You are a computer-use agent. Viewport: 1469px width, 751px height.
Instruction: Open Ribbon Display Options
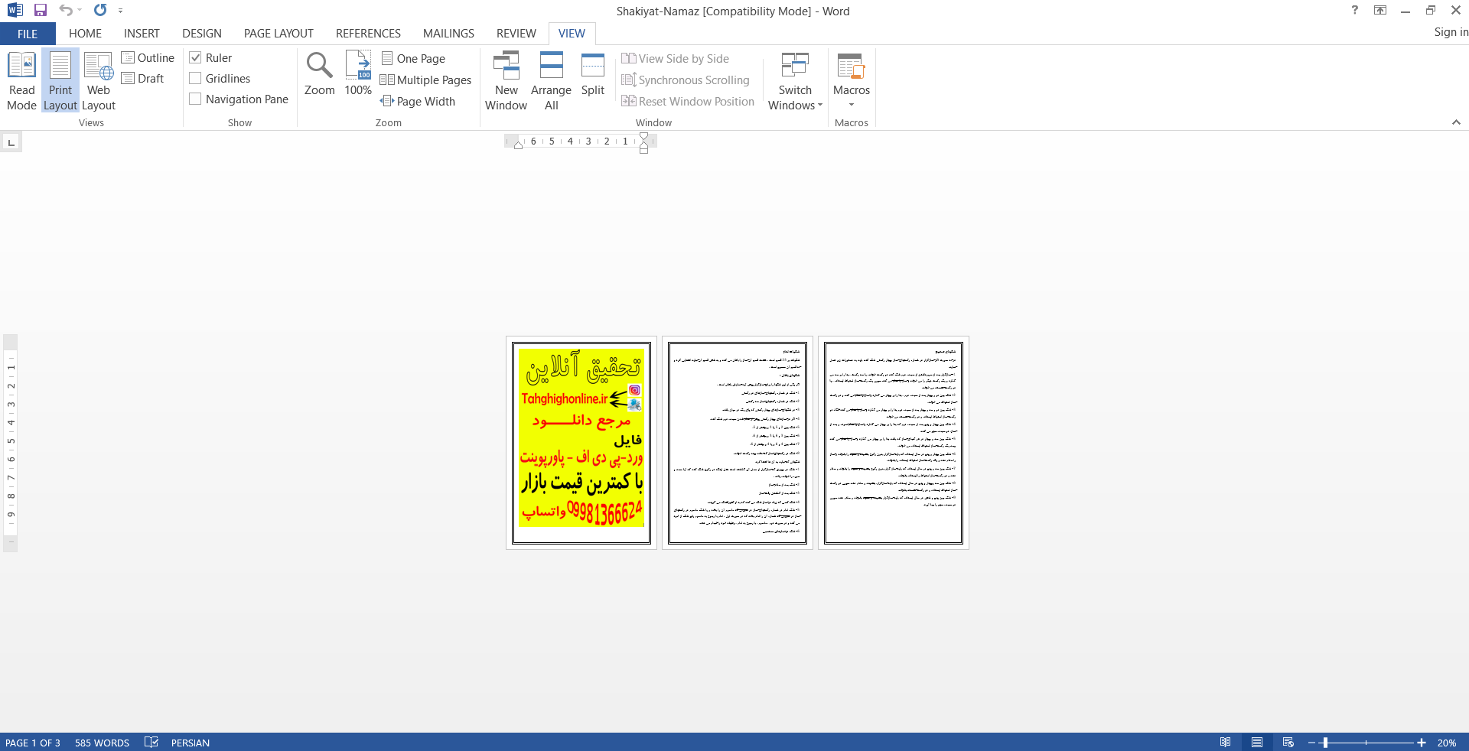[1380, 11]
